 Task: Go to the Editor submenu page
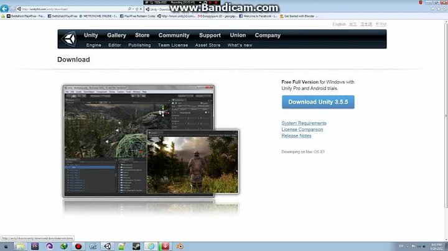(115, 45)
